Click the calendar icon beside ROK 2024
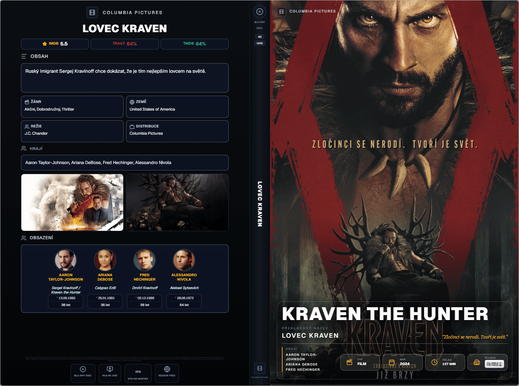The height and width of the screenshot is (386, 519). pyautogui.click(x=392, y=362)
